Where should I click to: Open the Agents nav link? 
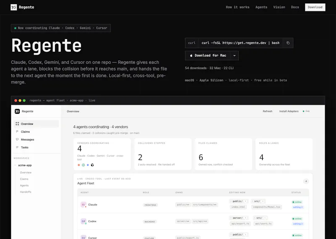pos(261,7)
